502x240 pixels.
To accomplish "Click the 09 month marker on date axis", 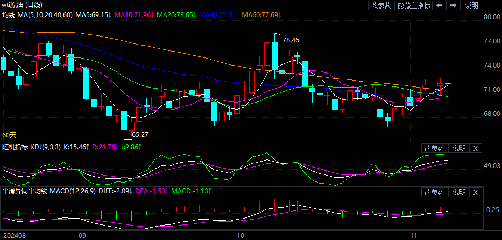I will 83,236.
